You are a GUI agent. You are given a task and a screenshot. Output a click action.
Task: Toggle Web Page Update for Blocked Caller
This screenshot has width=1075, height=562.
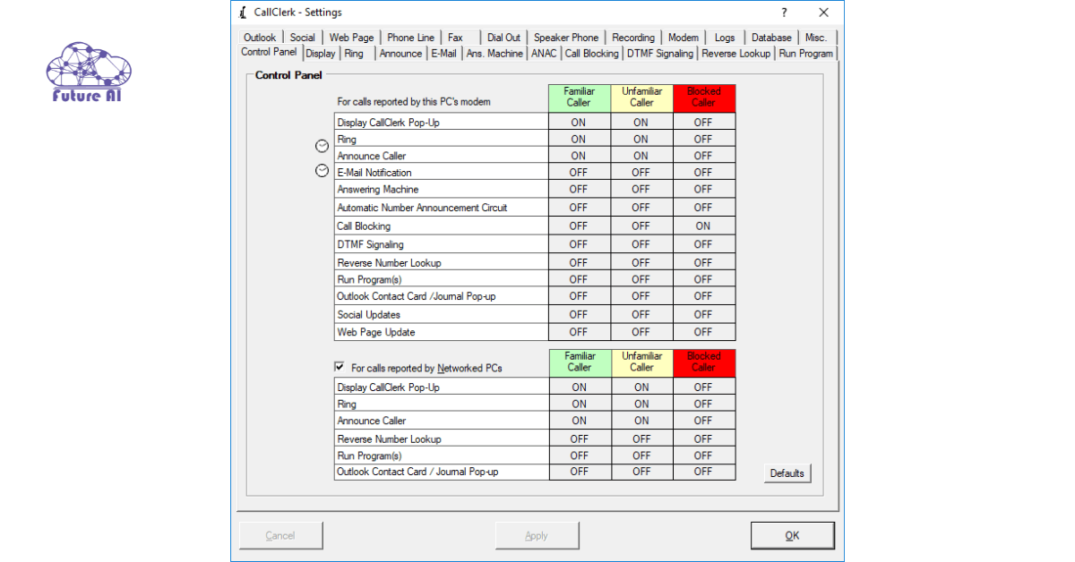click(x=703, y=332)
